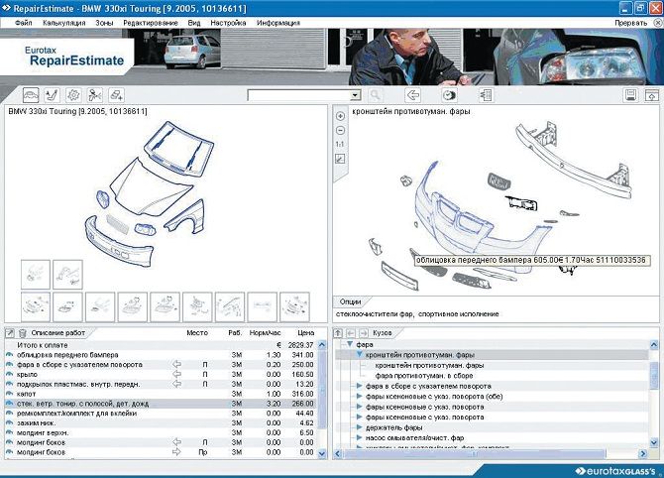Select the облицовка переднего бампера work row
Screen dimensions: 664x478
161,355
